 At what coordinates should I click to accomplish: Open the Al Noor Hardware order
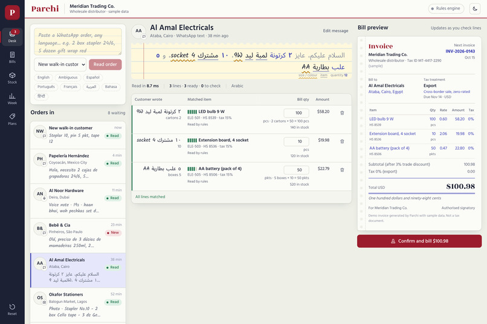tap(78, 202)
